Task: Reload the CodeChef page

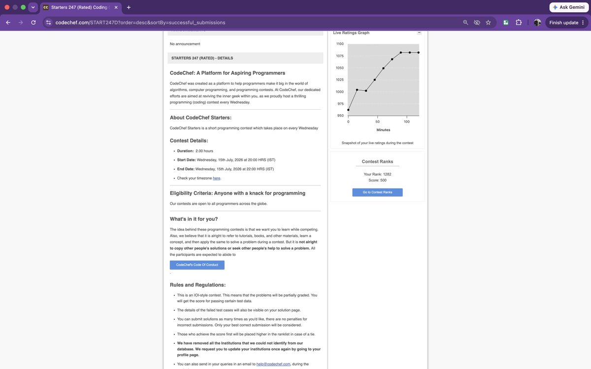Action: (x=33, y=23)
